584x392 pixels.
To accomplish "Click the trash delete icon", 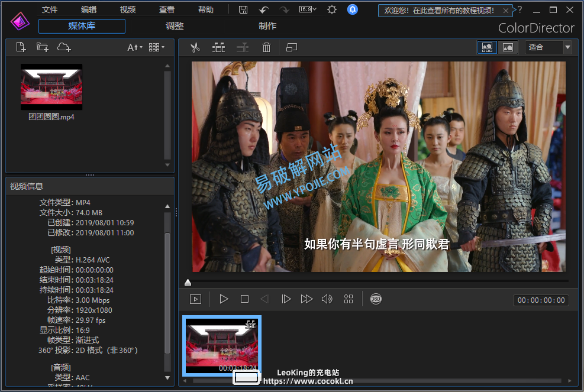I will click(x=266, y=47).
